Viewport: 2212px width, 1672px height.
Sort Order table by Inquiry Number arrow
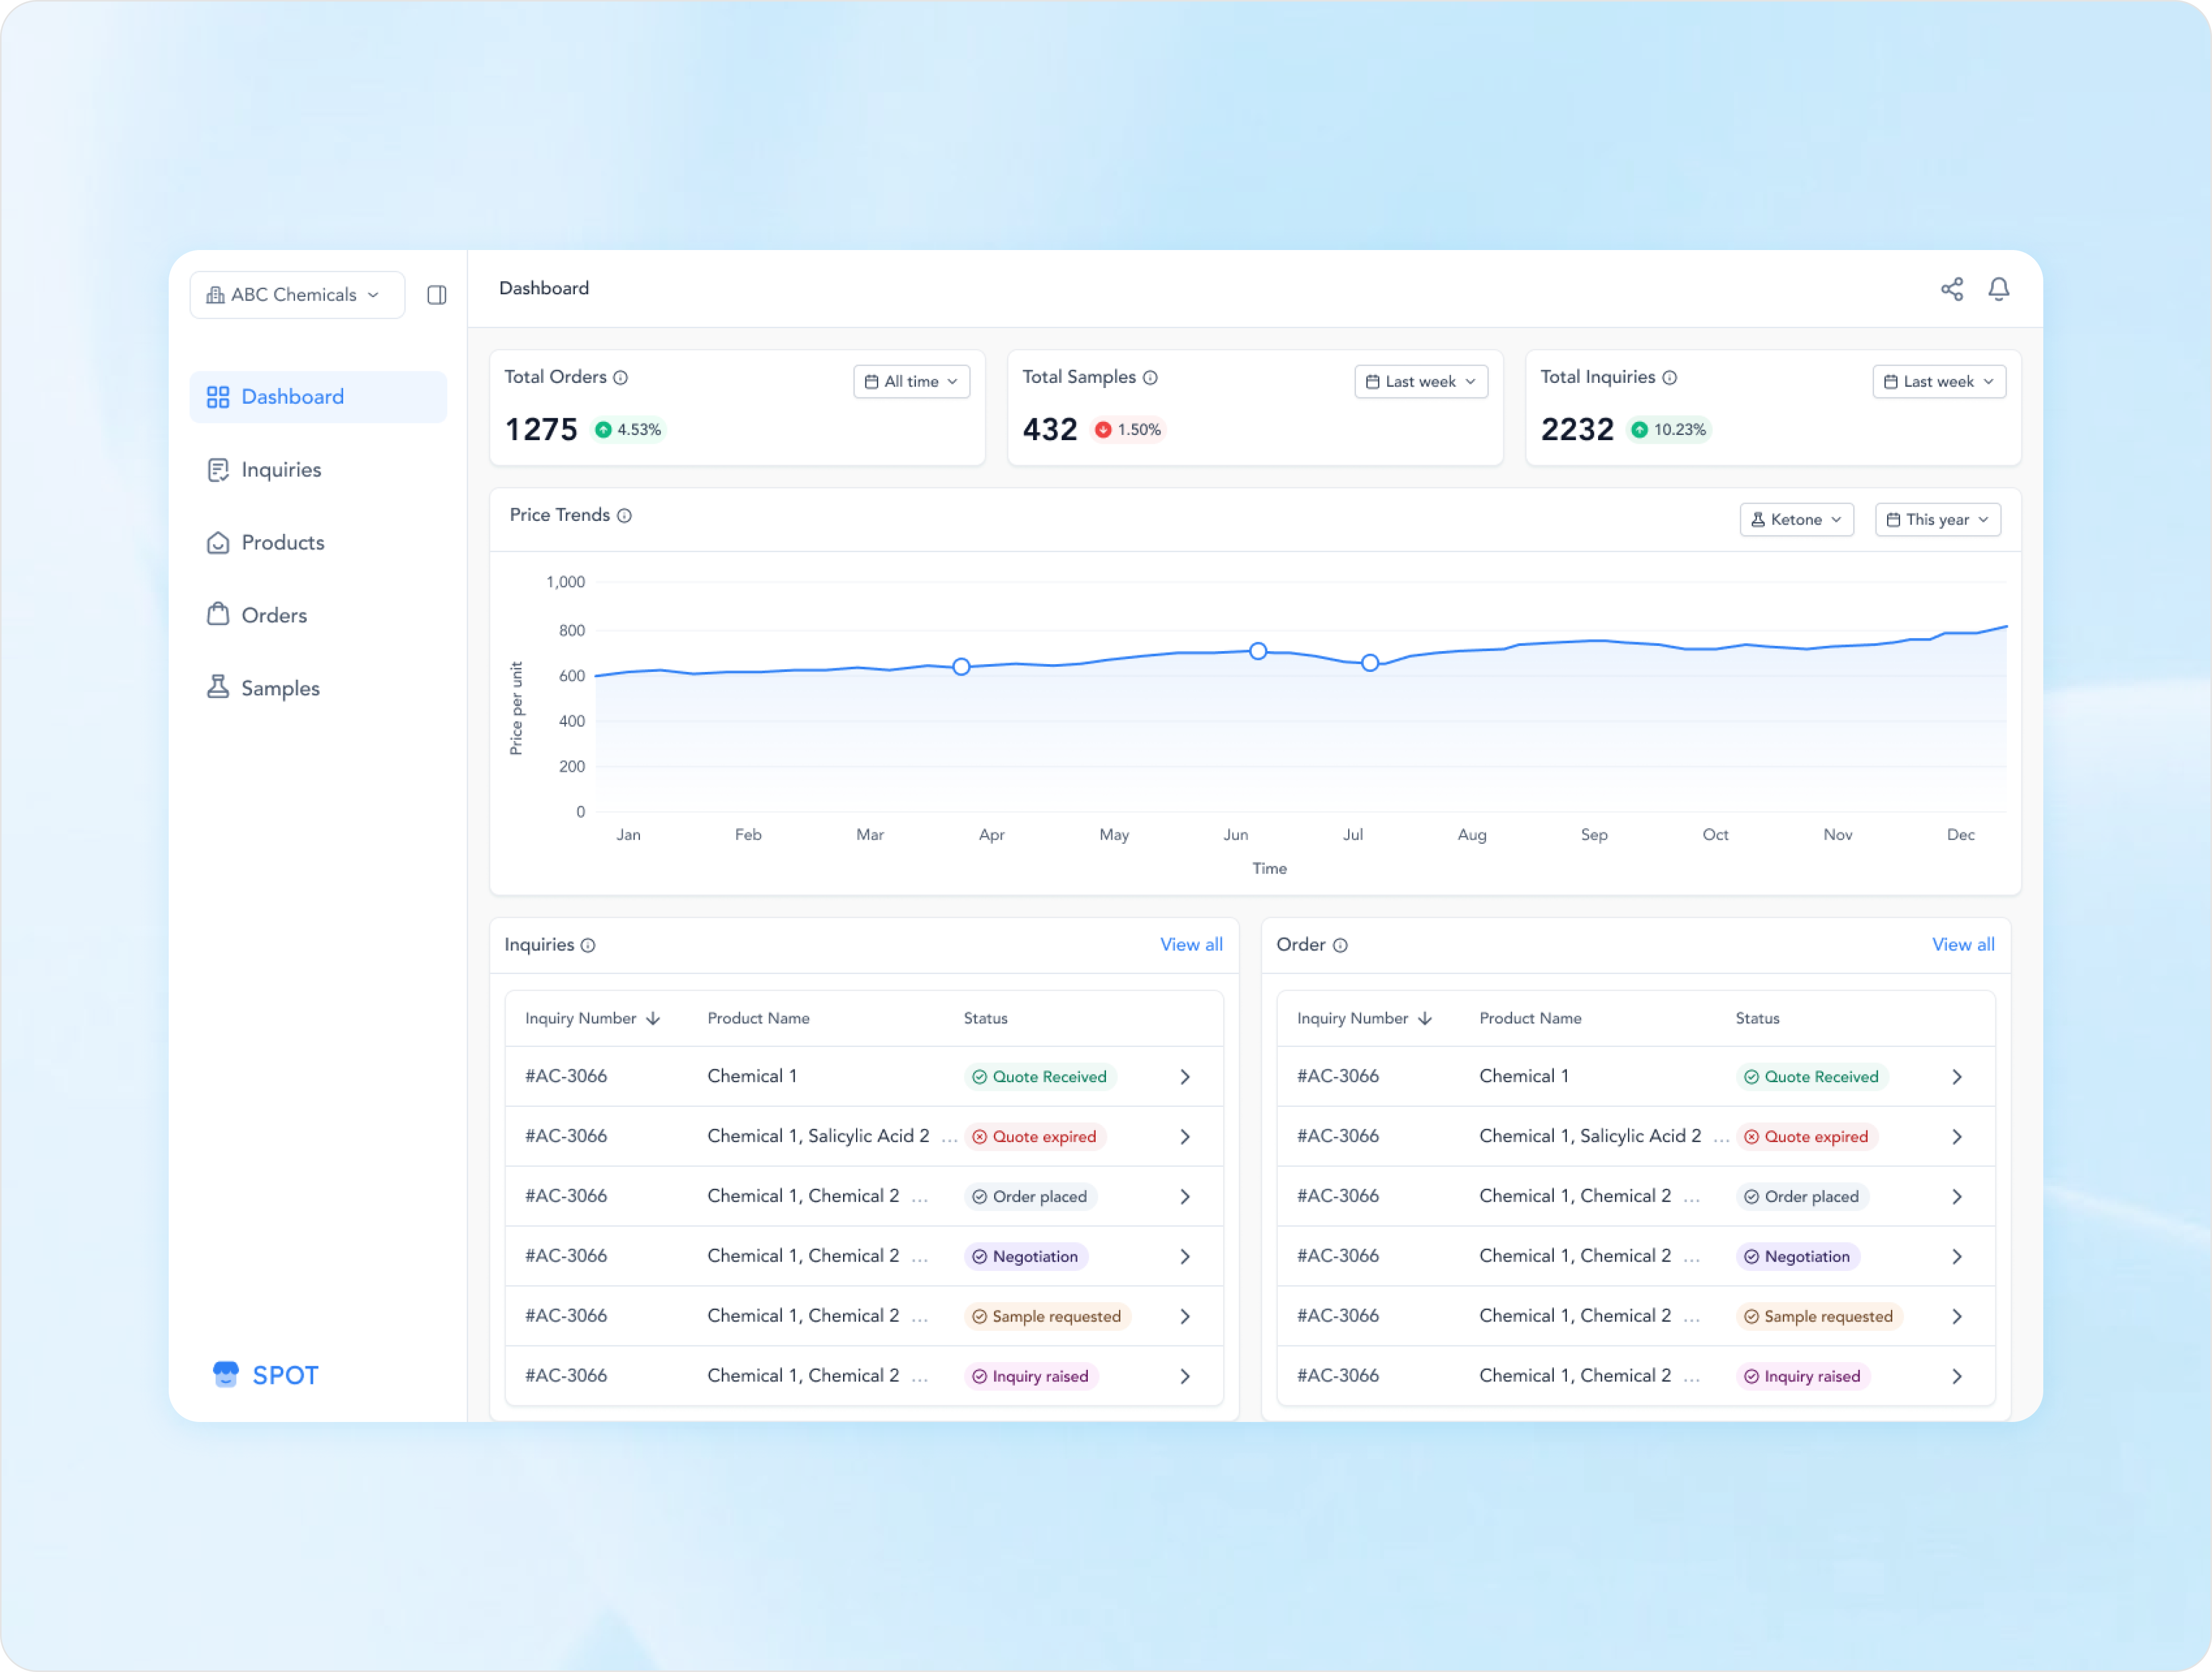tap(1425, 1019)
